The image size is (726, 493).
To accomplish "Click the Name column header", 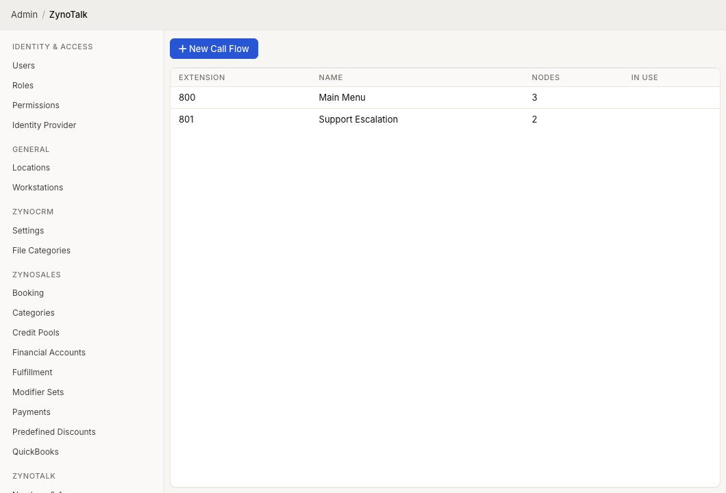I will click(x=331, y=78).
